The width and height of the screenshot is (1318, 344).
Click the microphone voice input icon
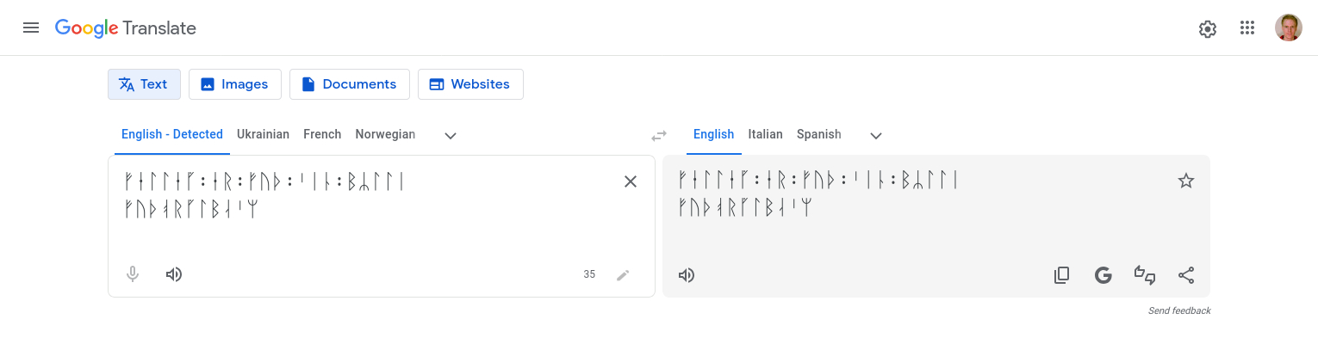[x=133, y=274]
